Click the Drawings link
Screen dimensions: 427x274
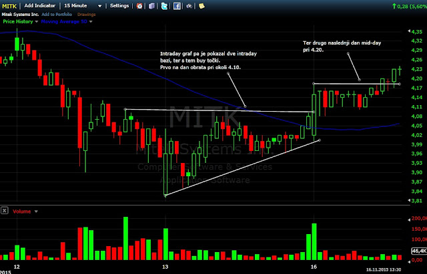tap(86, 15)
